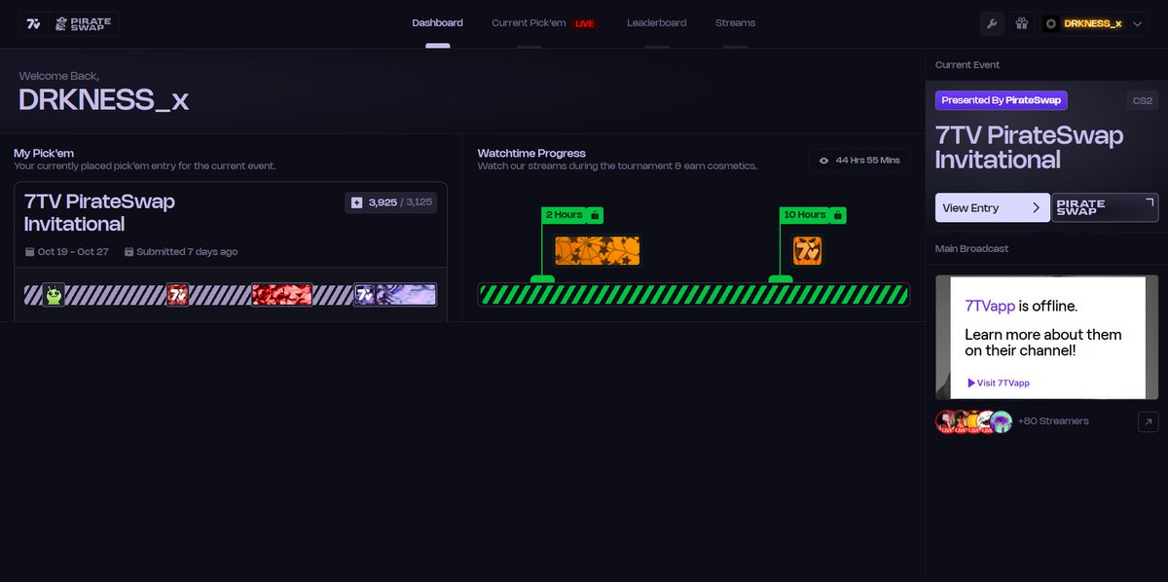Open the Current Pick'em tab

click(529, 22)
